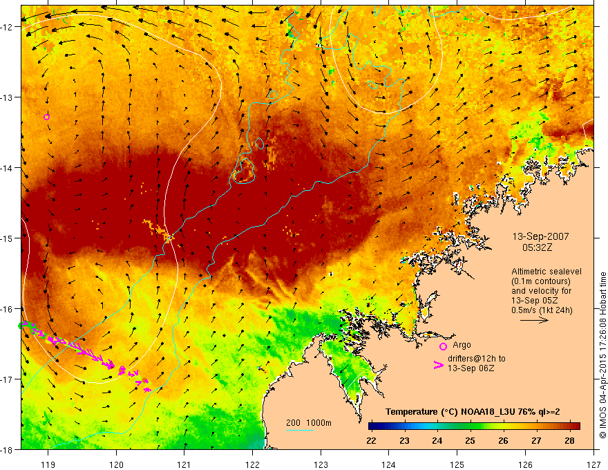The height and width of the screenshot is (470, 608).
Task: Click the longitude axis label '127'
Action: pyautogui.click(x=593, y=464)
